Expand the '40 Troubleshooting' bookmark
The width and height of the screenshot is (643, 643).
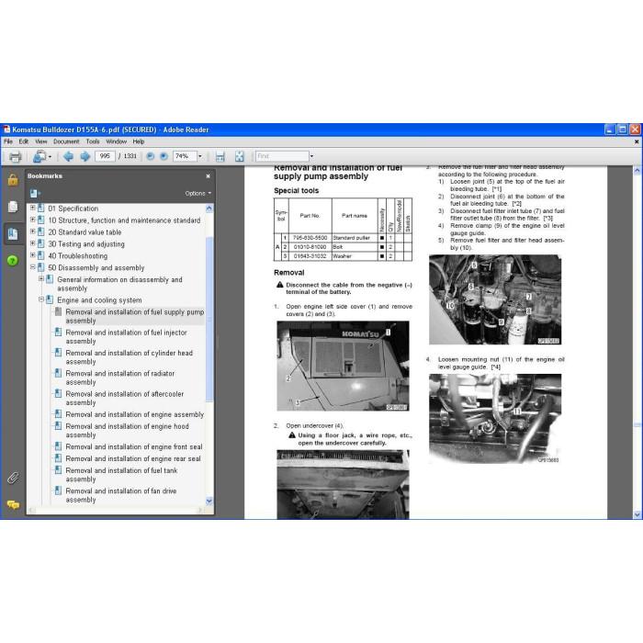point(33,255)
